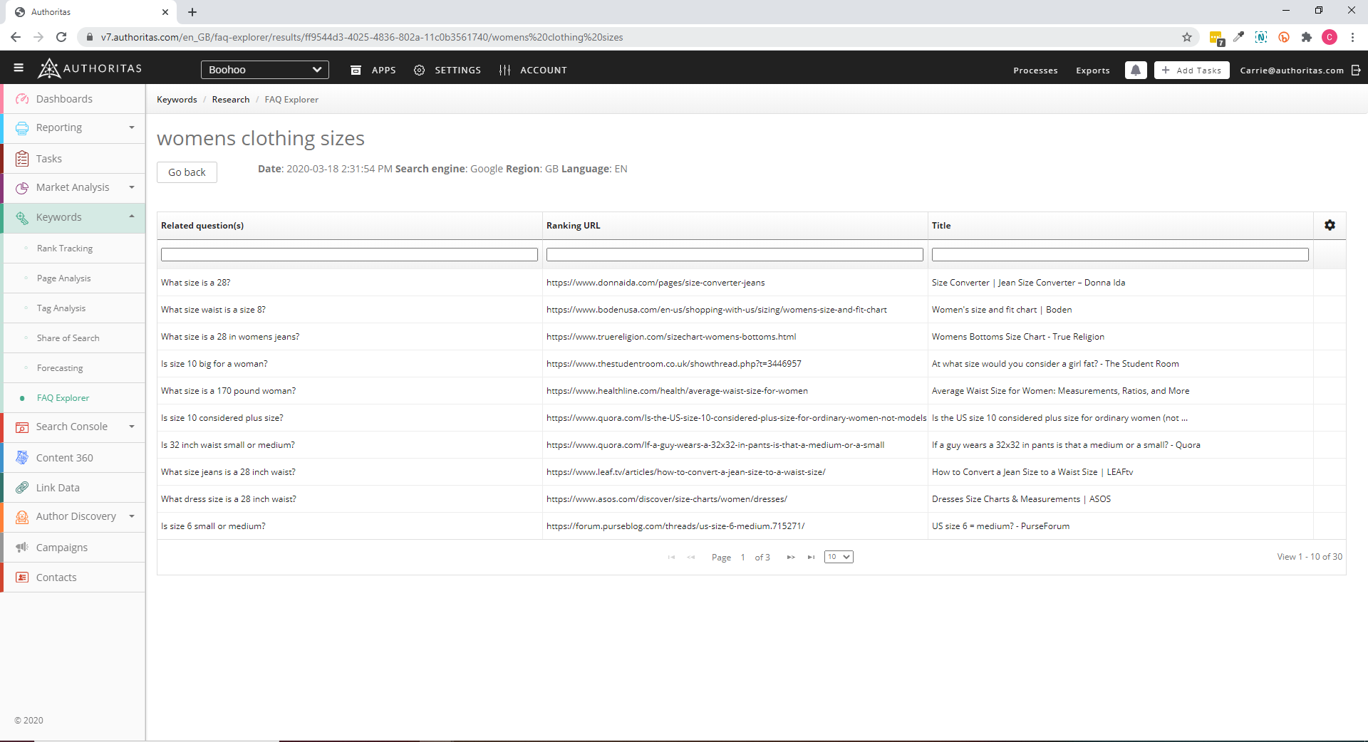Click the logout icon beside email
1368x742 pixels.
click(x=1356, y=70)
